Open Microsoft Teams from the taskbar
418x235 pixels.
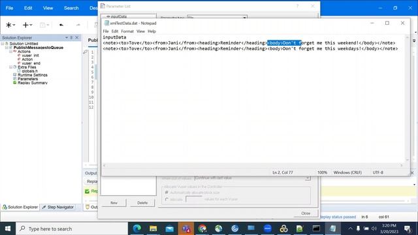coord(186,228)
